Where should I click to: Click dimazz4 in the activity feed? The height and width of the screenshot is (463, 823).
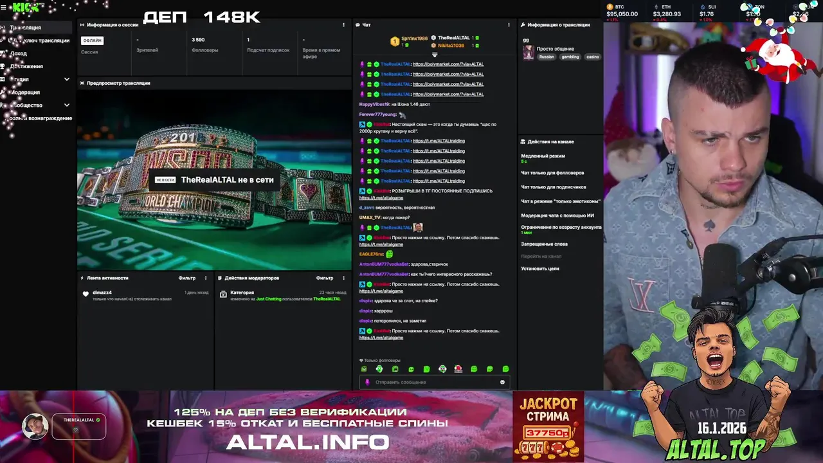[102, 293]
